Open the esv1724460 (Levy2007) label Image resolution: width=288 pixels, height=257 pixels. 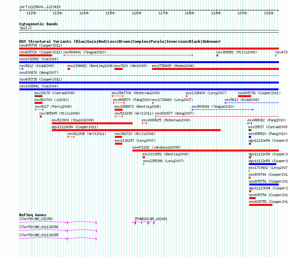172,100
